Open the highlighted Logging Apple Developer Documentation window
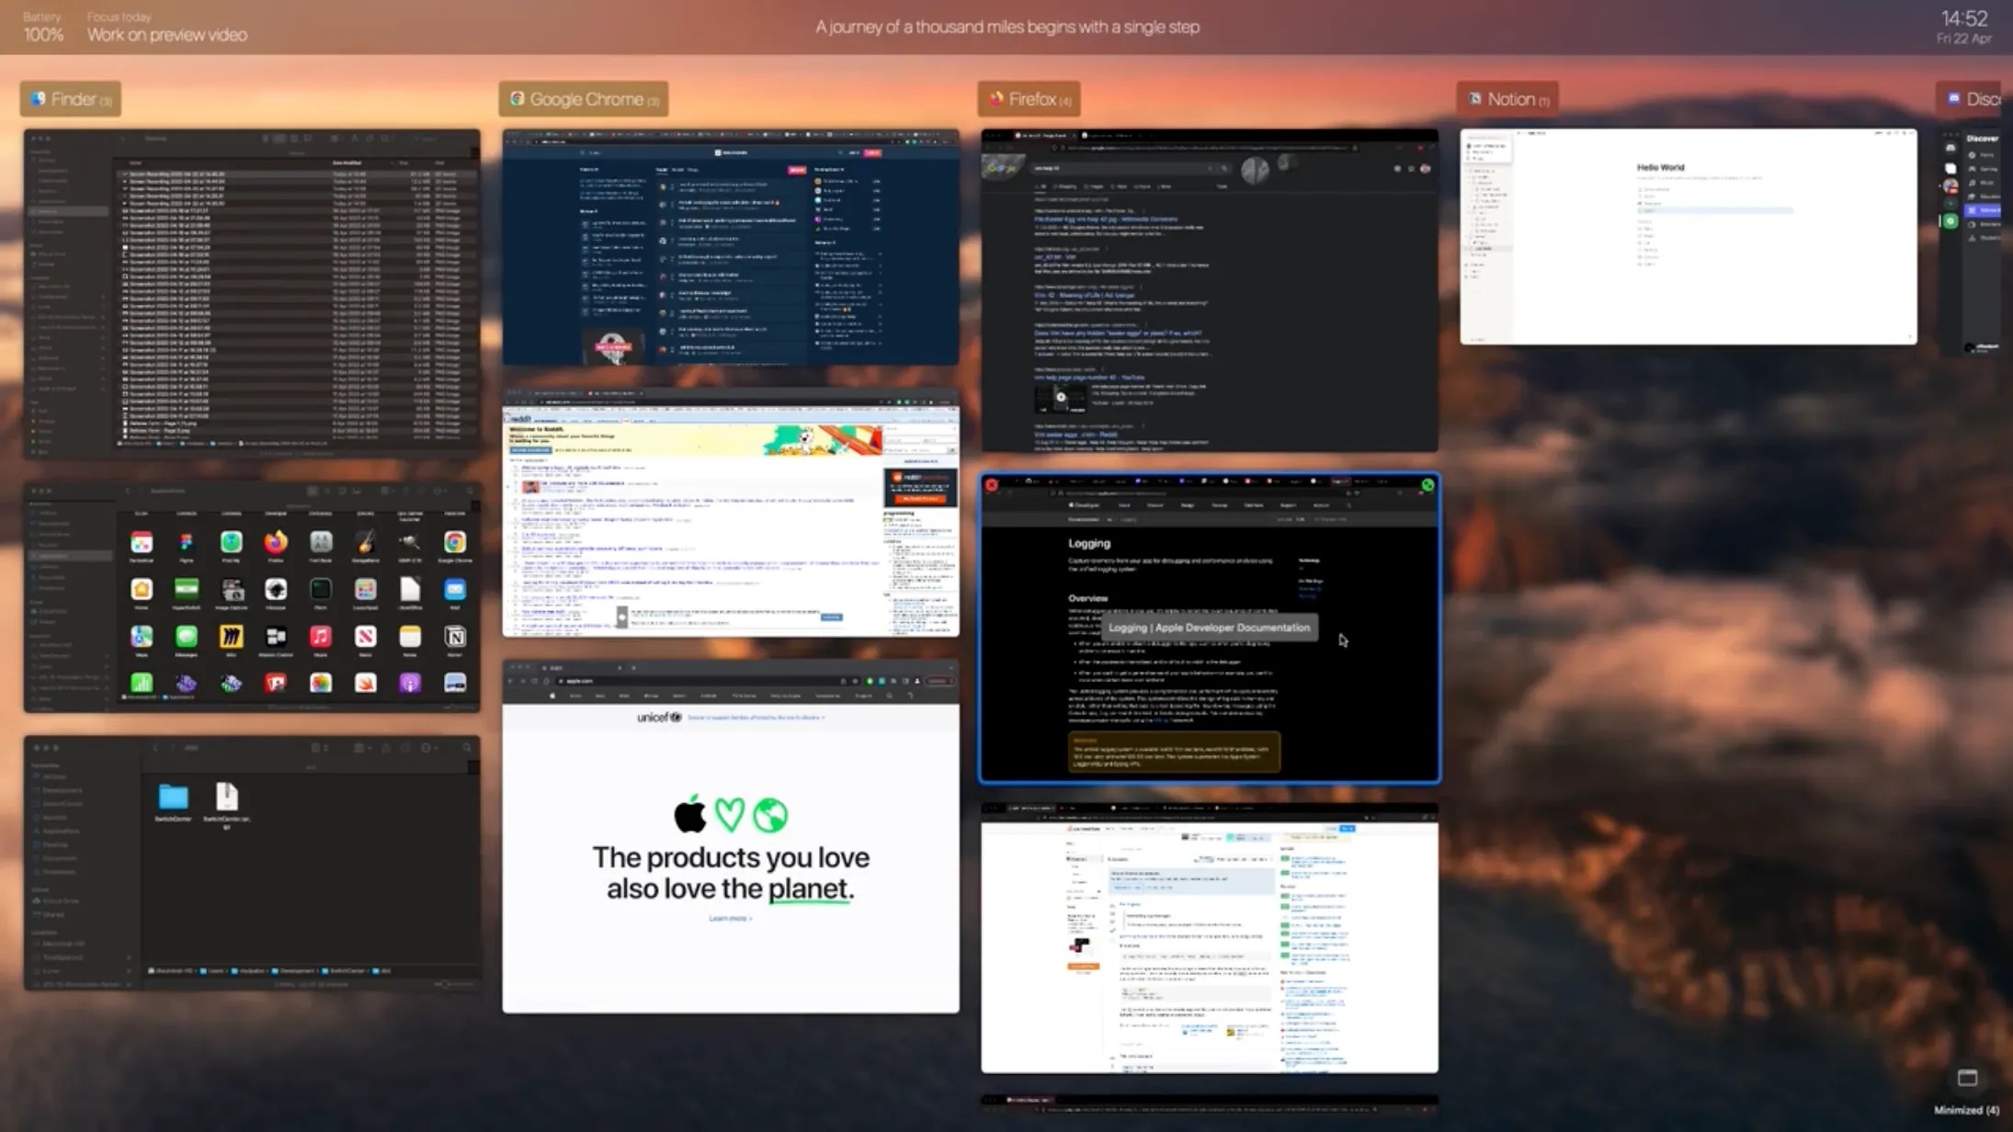The width and height of the screenshot is (2013, 1132). pyautogui.click(x=1210, y=630)
